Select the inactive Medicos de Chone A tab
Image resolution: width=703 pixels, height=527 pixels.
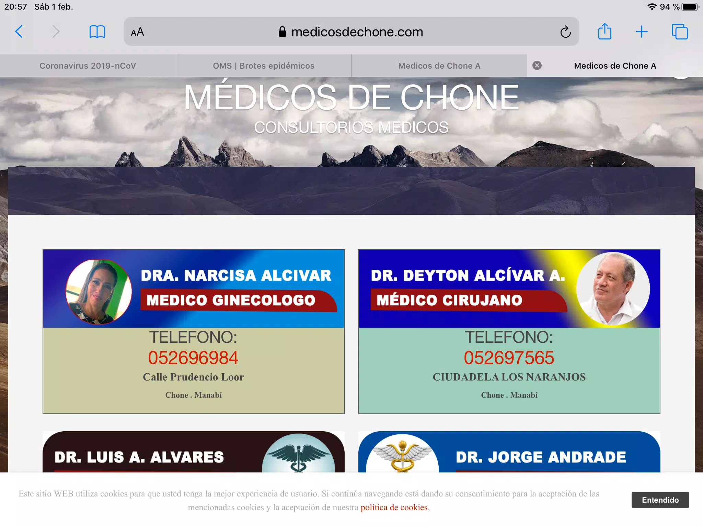439,66
